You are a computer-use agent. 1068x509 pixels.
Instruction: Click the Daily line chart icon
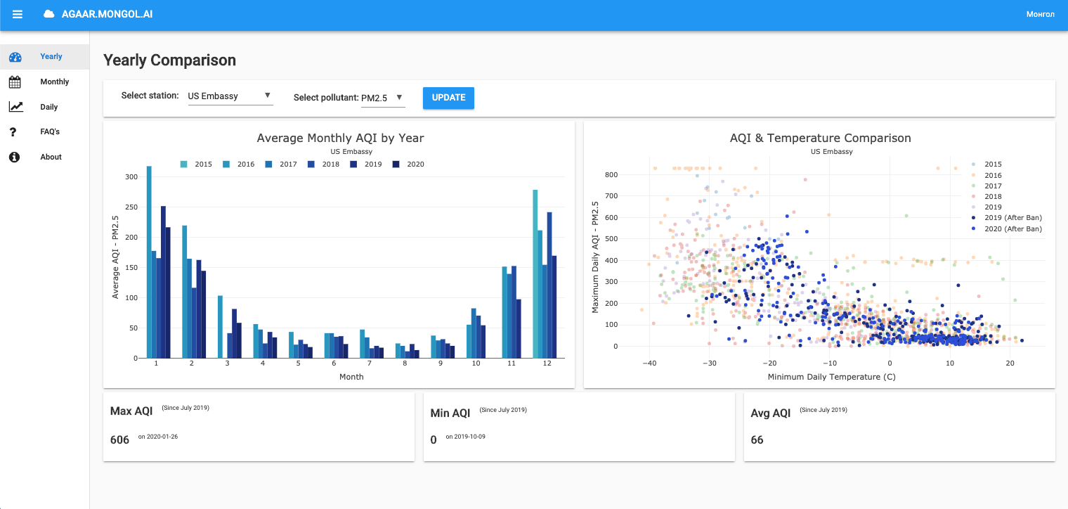coord(15,107)
